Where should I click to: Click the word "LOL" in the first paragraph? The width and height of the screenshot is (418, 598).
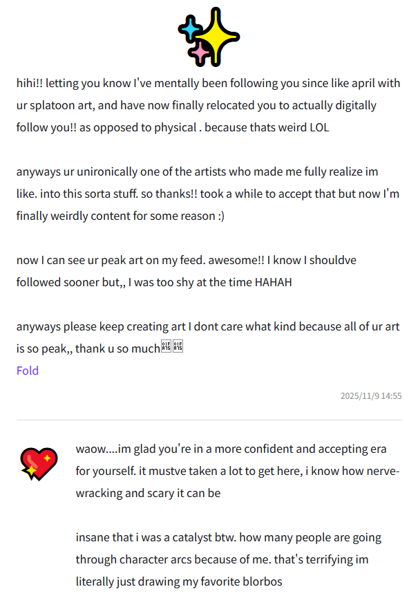[319, 128]
